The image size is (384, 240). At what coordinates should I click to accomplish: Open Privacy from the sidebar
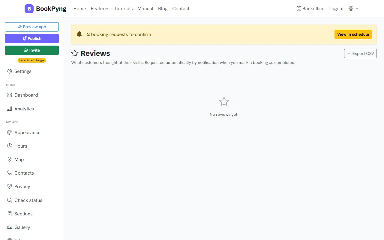(32, 186)
